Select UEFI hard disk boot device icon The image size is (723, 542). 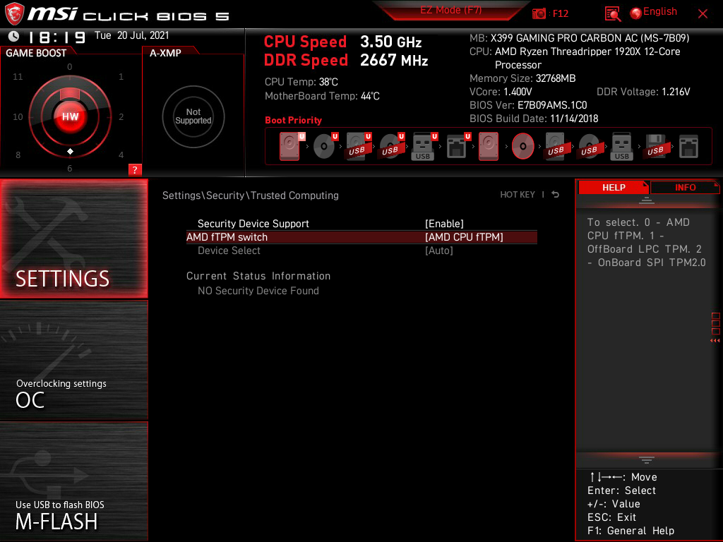(x=291, y=146)
